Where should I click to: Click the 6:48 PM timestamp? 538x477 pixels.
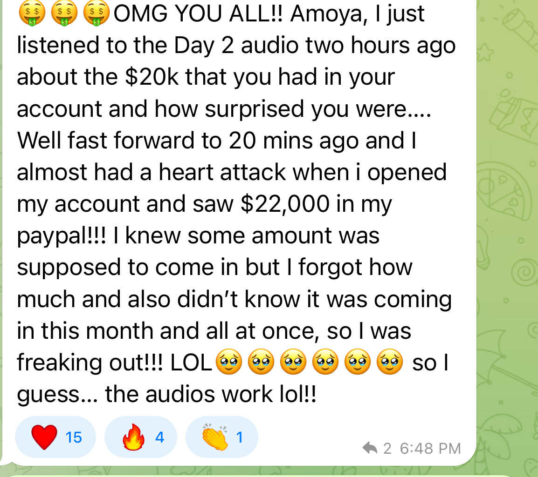pyautogui.click(x=430, y=448)
